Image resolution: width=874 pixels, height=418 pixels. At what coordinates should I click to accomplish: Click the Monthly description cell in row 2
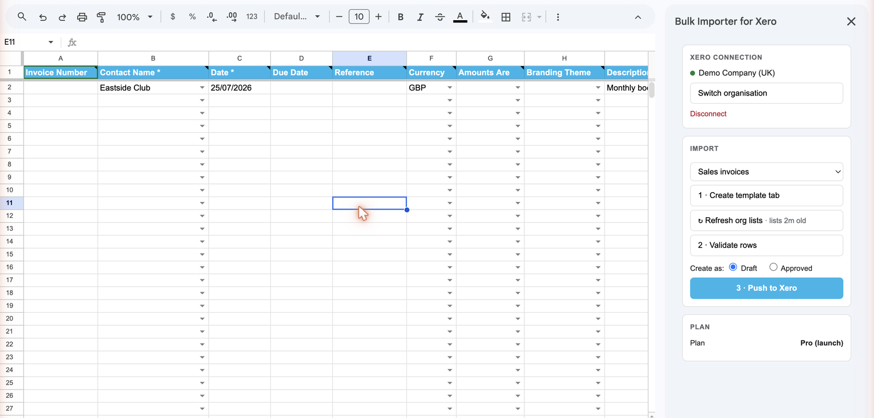coord(627,88)
